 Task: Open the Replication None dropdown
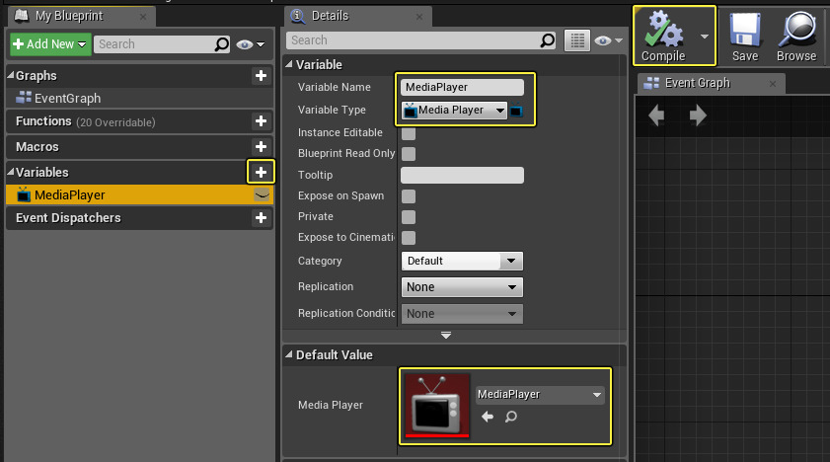[x=461, y=287]
